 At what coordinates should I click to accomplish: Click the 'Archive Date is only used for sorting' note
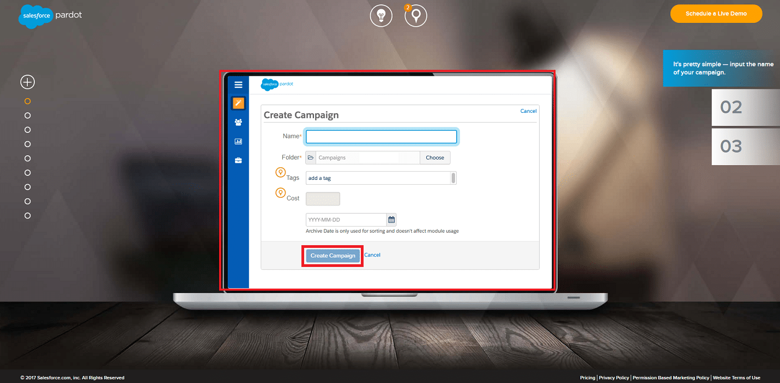click(x=382, y=231)
